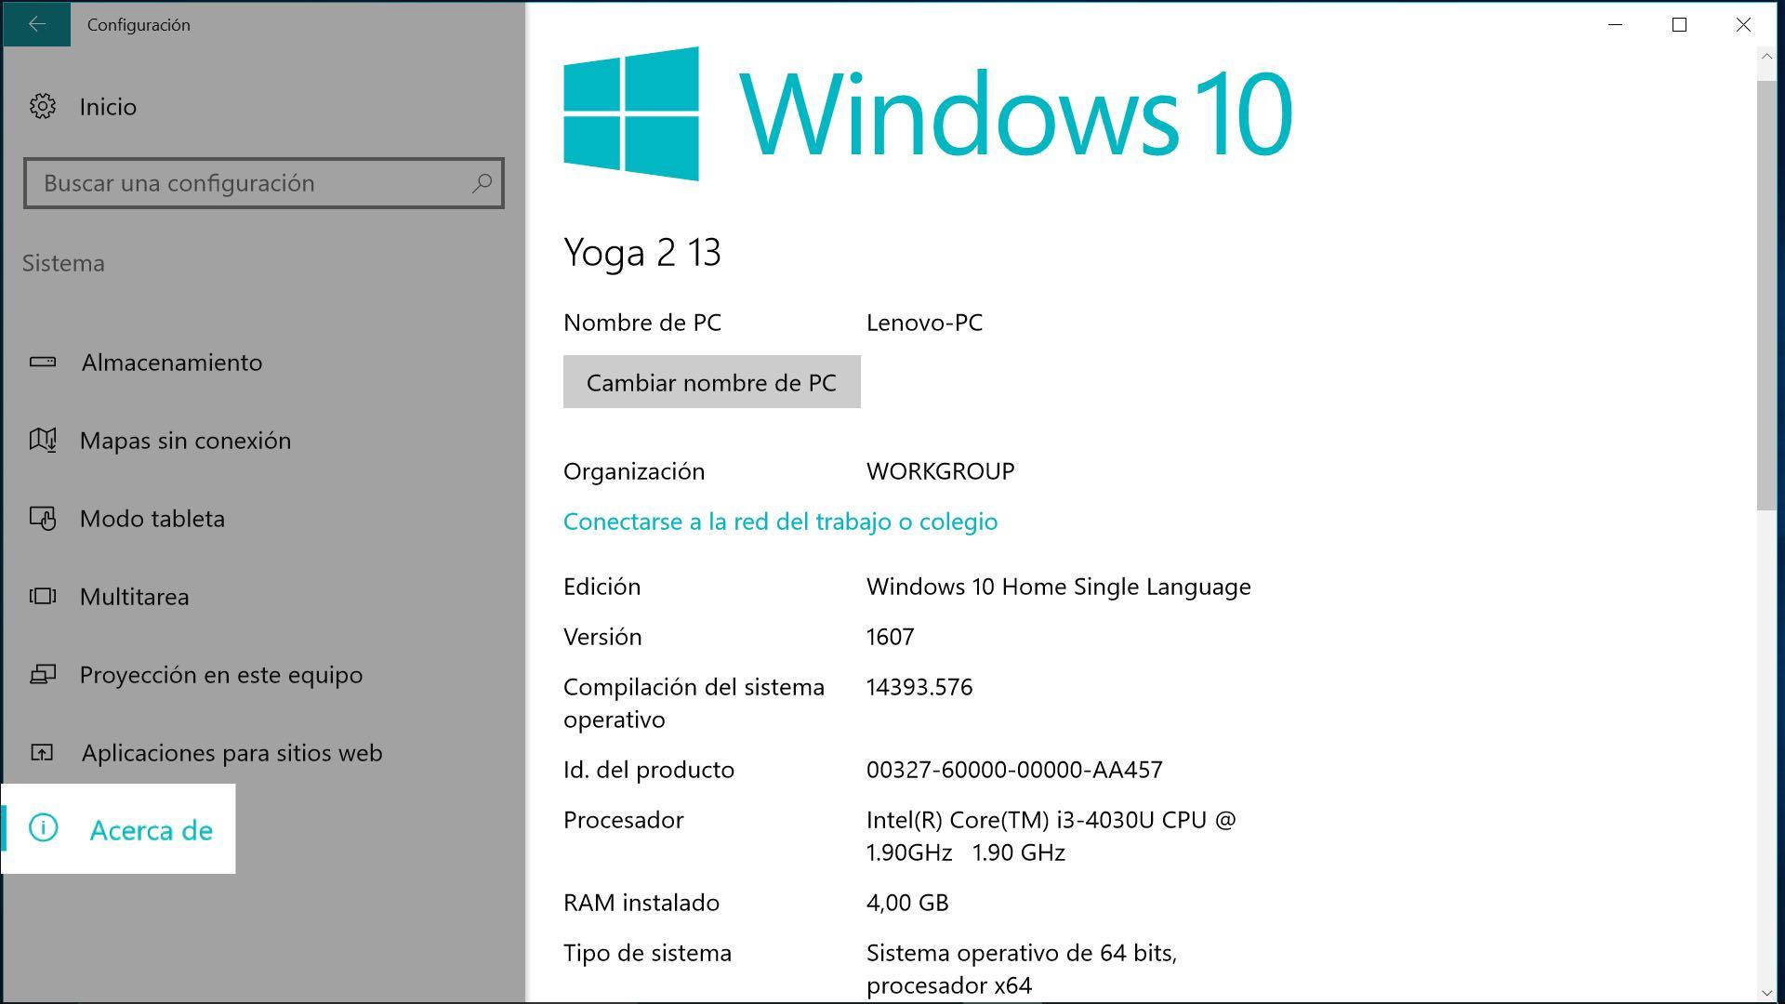Click the Versión label
This screenshot has width=1785, height=1004.
click(x=602, y=637)
